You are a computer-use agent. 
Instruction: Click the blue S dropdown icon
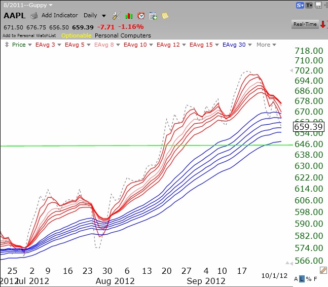(x=300, y=6)
